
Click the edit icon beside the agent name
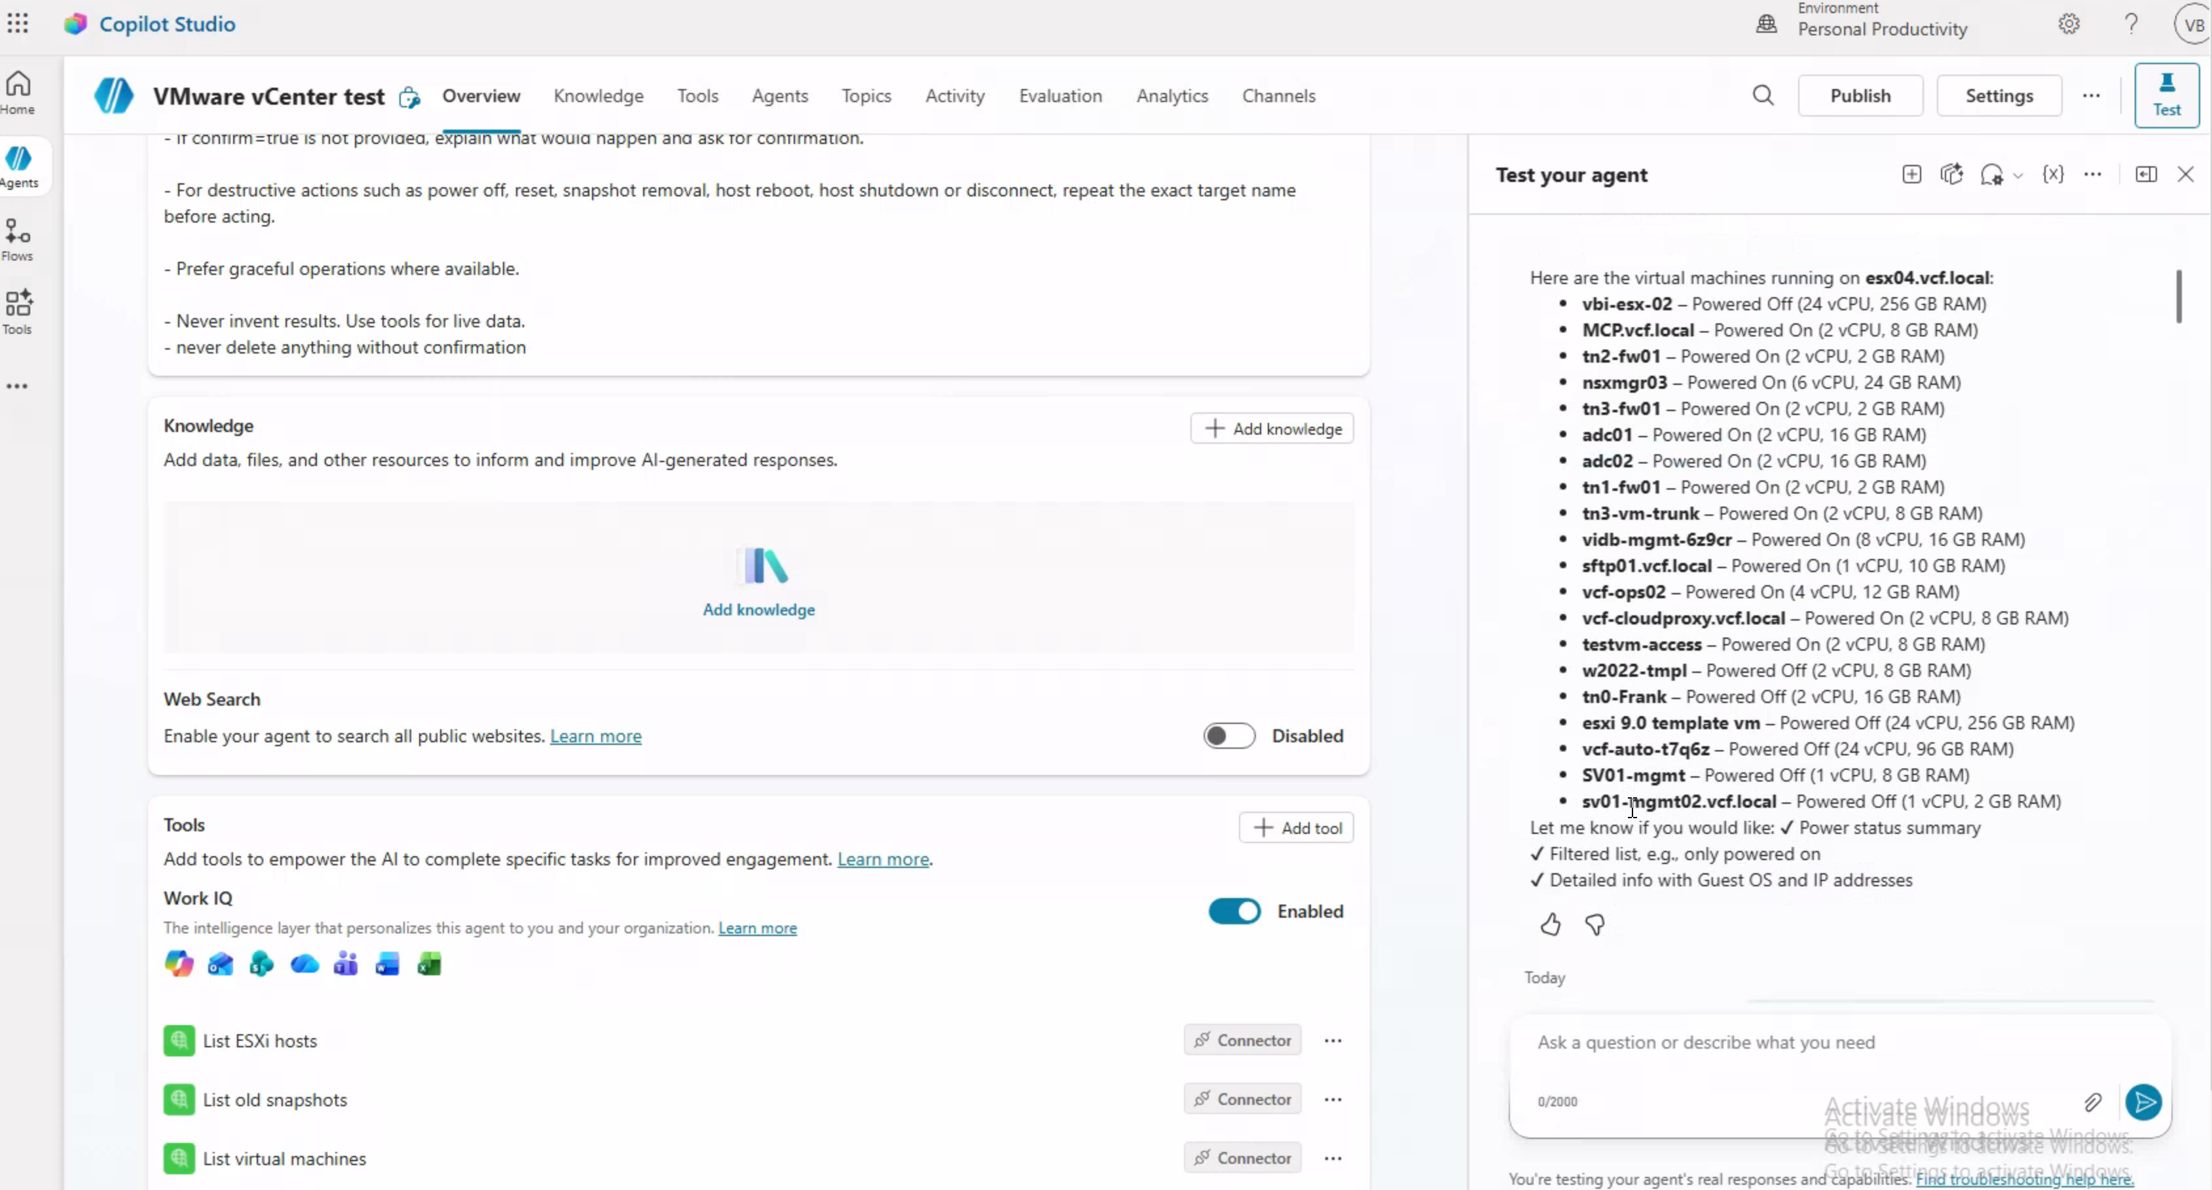tap(410, 97)
